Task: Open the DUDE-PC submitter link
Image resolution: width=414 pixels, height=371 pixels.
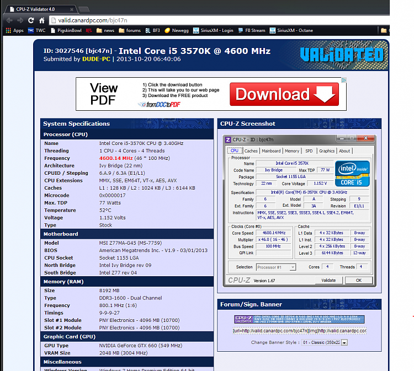Action: (x=96, y=59)
